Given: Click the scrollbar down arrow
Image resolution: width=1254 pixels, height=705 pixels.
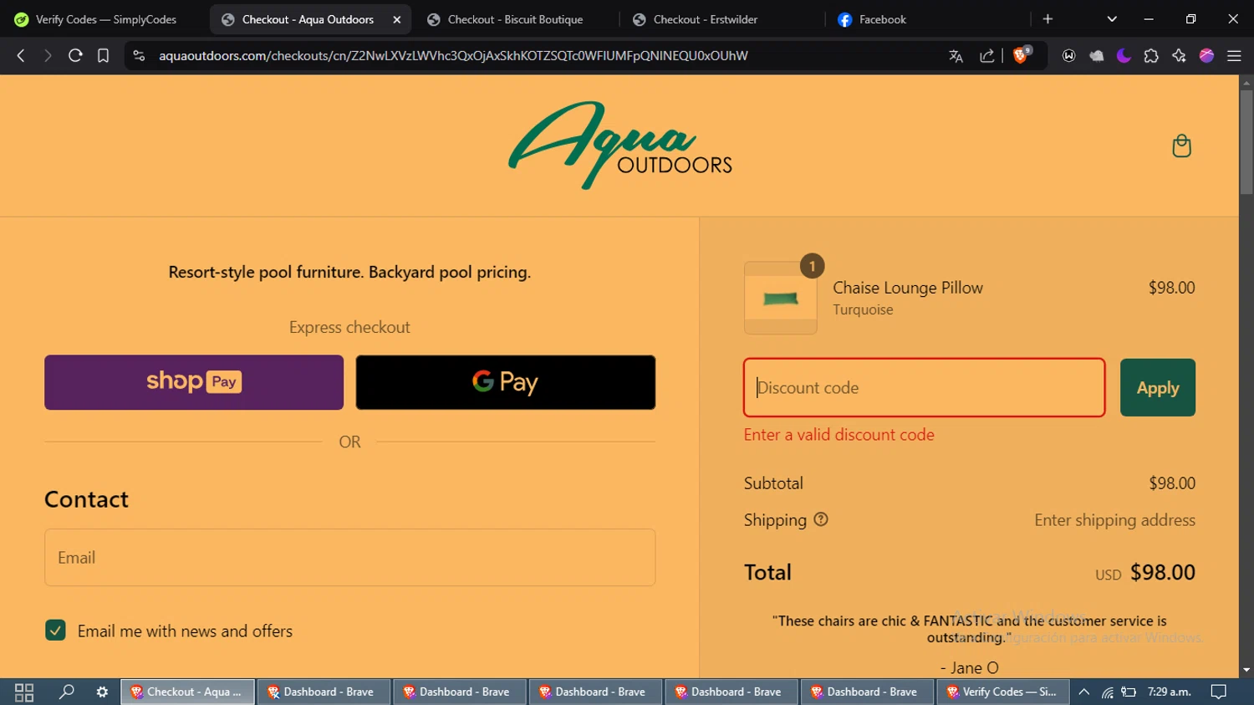Looking at the screenshot, I should [x=1246, y=670].
